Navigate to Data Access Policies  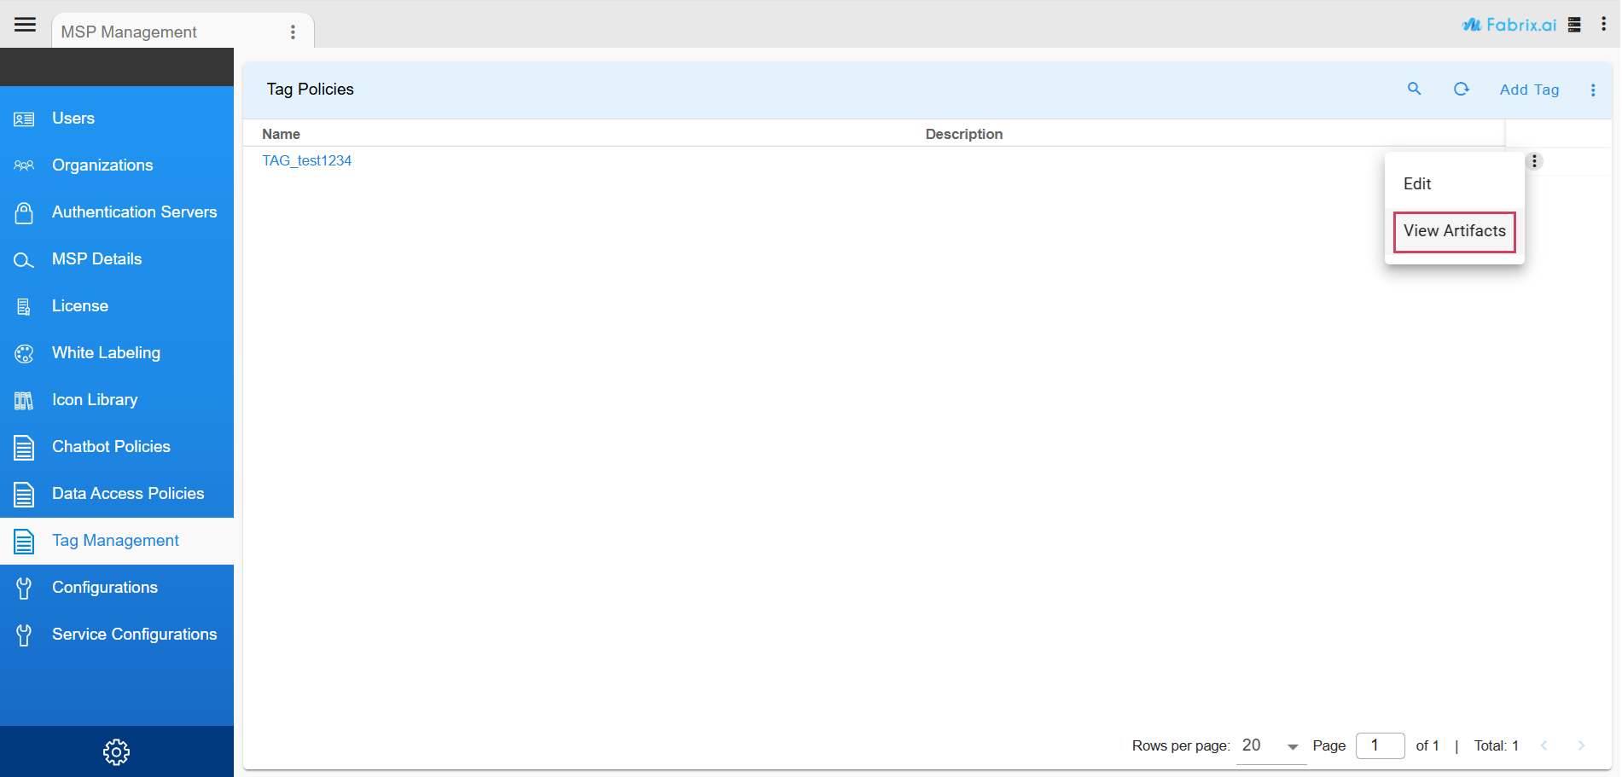pos(128,494)
